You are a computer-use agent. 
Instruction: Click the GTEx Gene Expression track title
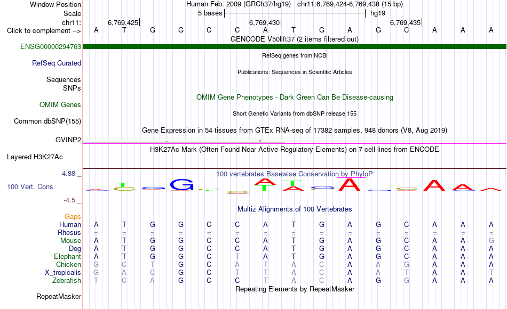pos(295,130)
